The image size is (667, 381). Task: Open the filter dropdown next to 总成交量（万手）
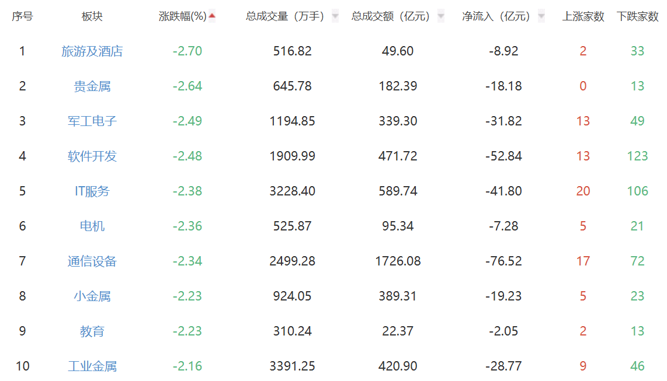tap(334, 16)
